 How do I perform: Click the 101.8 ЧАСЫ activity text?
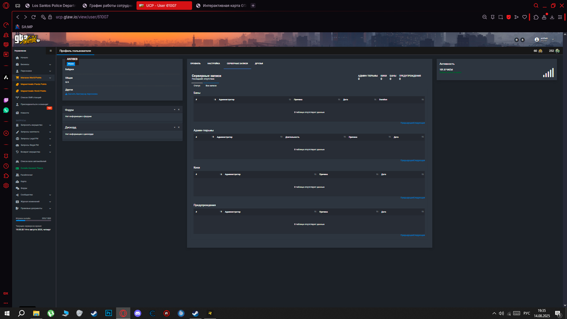pyautogui.click(x=446, y=70)
